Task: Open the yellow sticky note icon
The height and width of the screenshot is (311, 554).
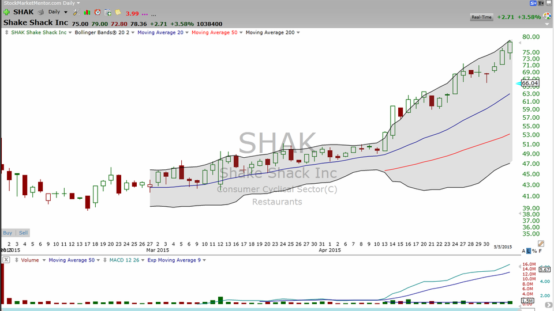Action: 118,12
